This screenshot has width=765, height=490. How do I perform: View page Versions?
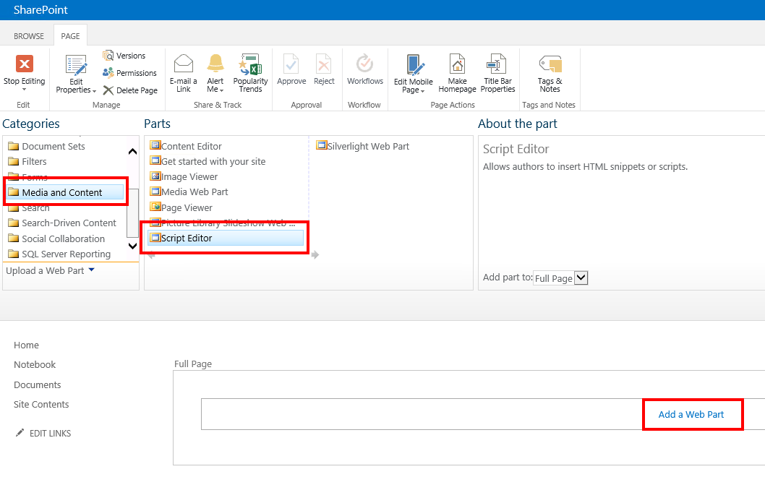click(x=124, y=56)
